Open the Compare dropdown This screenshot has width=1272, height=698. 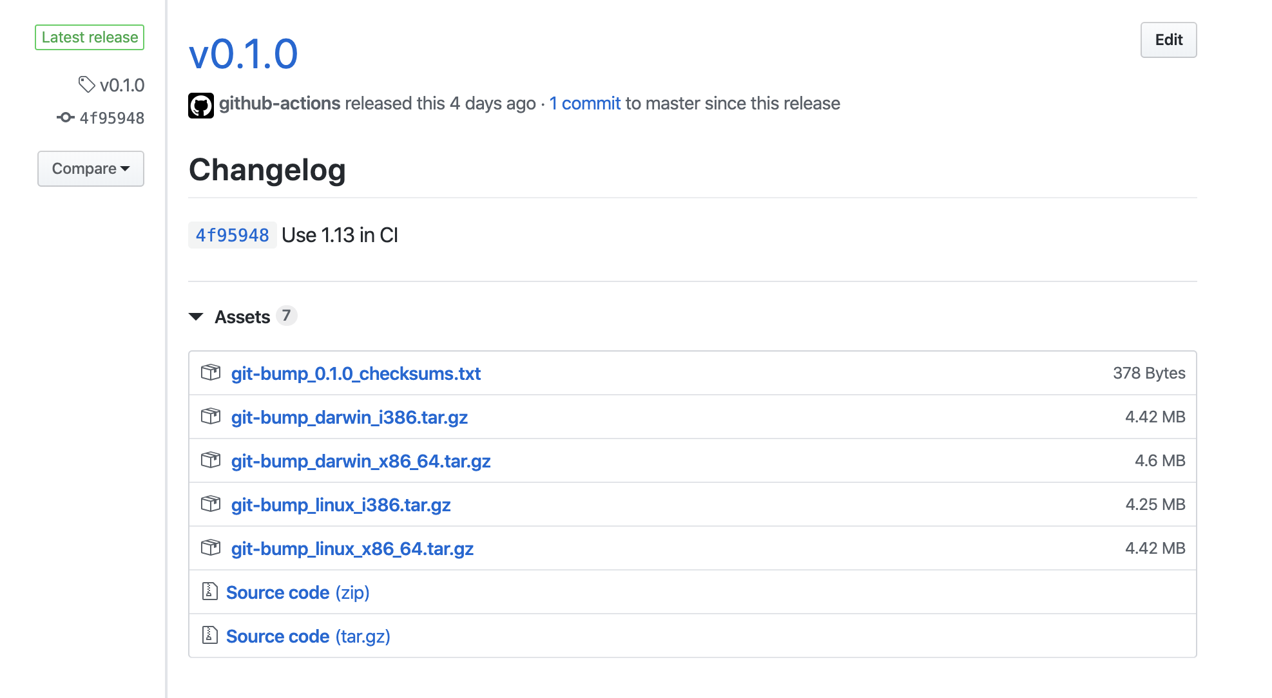click(x=91, y=169)
